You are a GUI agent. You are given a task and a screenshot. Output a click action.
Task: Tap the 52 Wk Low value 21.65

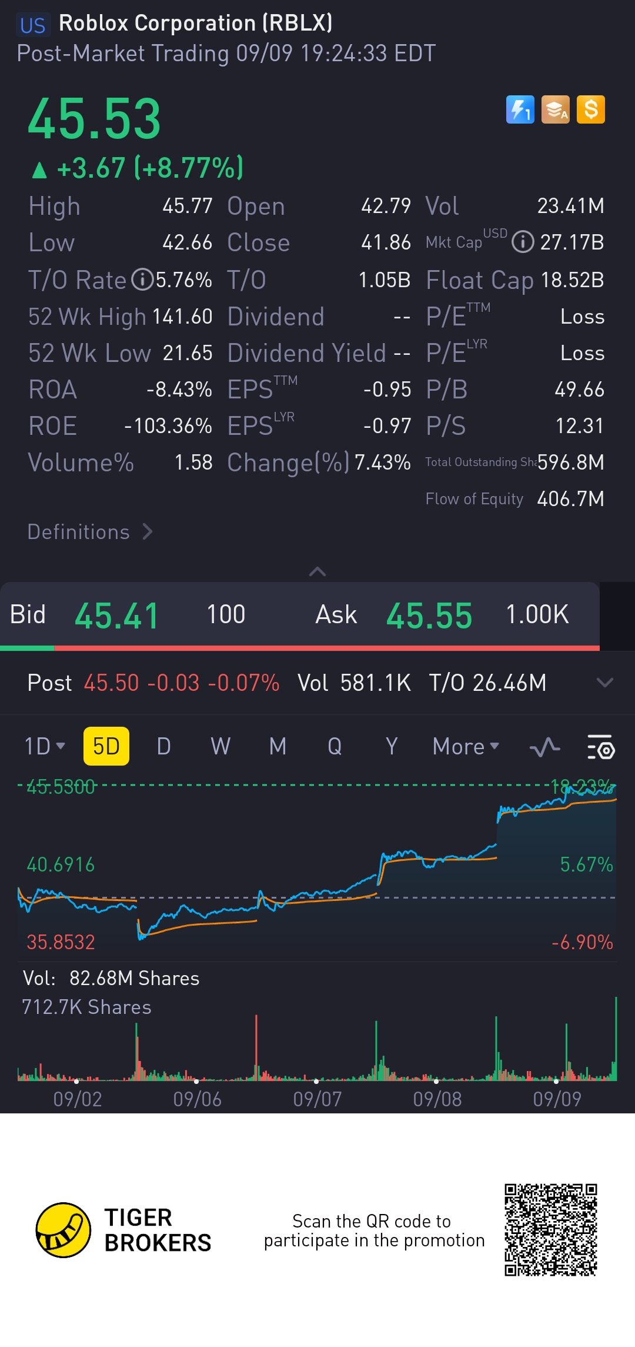tap(188, 353)
